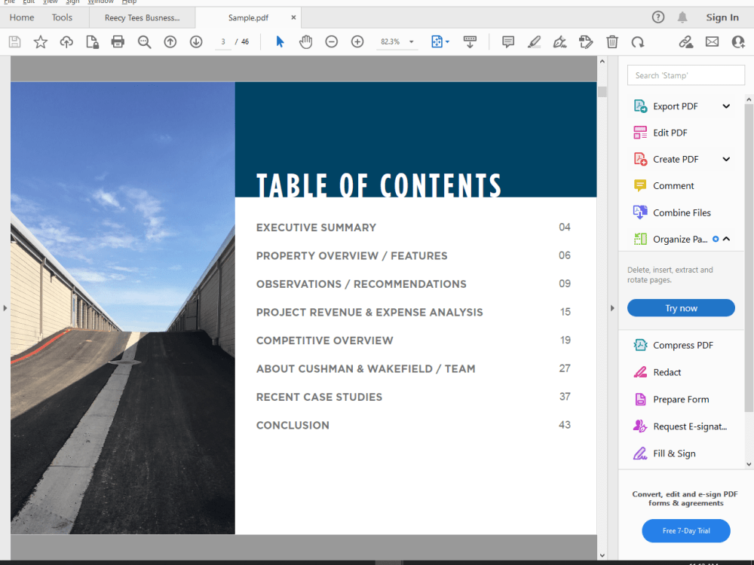Go to the next page
754x565 pixels.
[196, 41]
